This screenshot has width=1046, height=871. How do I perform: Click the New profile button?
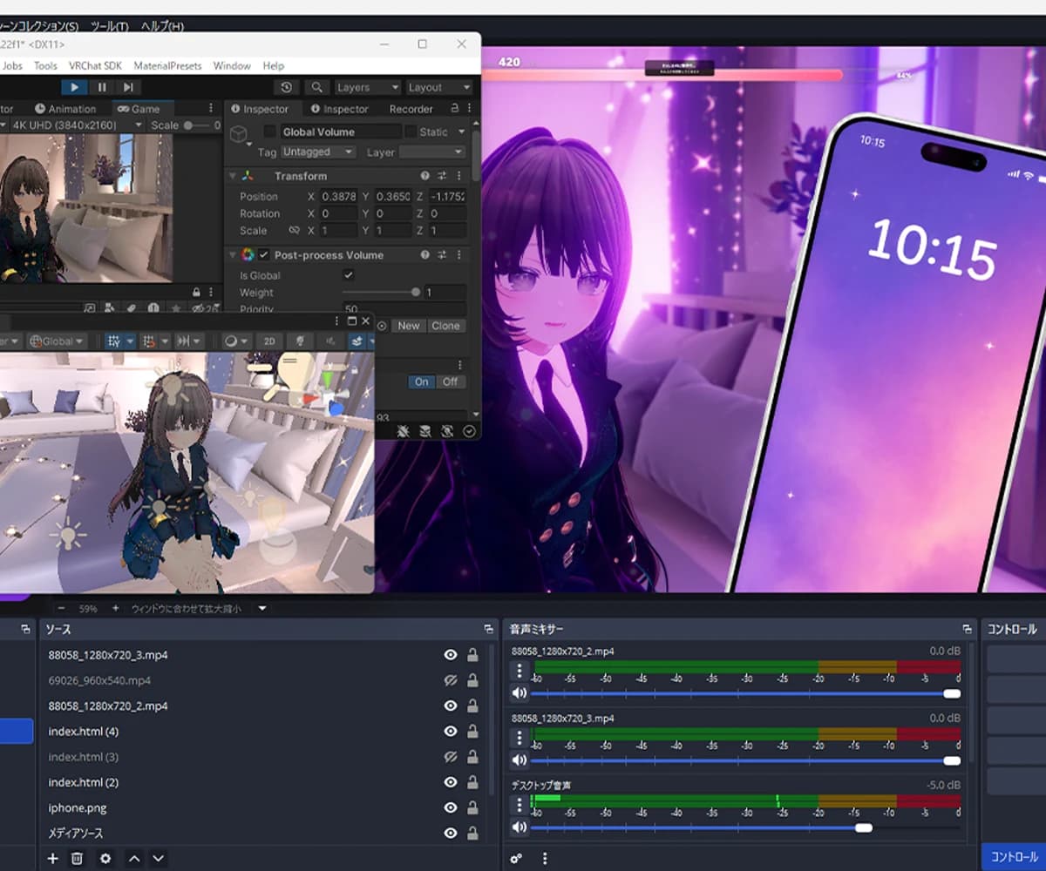(409, 326)
